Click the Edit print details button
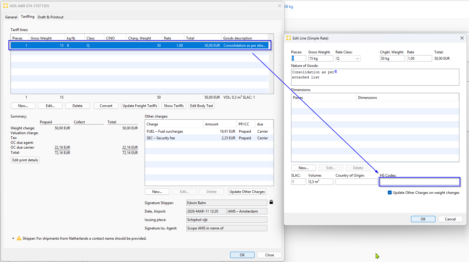 (25, 160)
